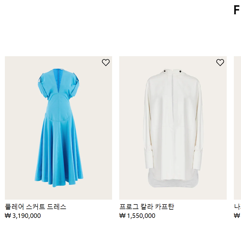Click the ₩ 3,190,000 price text
The width and height of the screenshot is (241, 241).
[23, 216]
